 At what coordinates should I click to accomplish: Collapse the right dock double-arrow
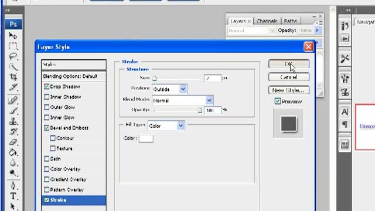click(348, 11)
